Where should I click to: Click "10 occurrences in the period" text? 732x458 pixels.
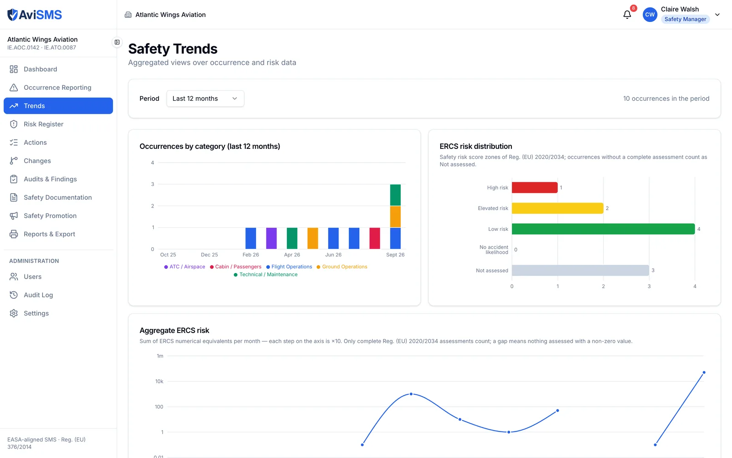(x=666, y=98)
